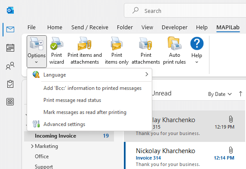This screenshot has height=169, width=246.
Task: Click the 12:14 PM timestamp
Action: coord(224,158)
